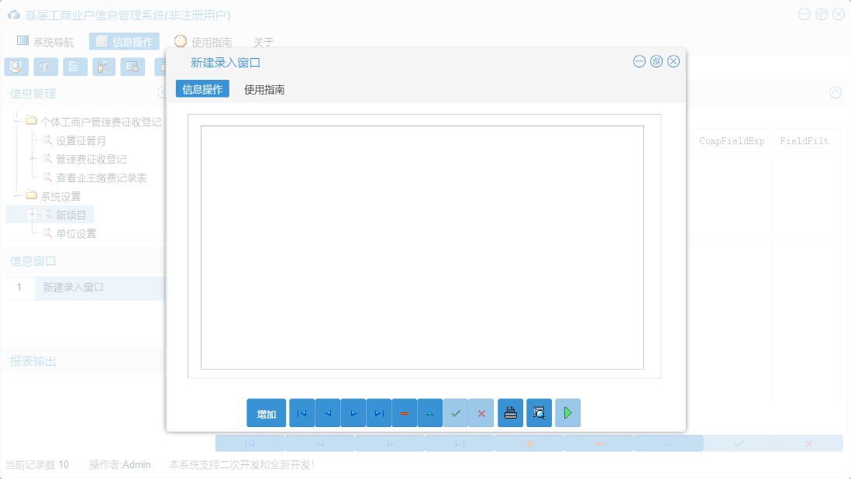Click the user management icon in the toolbar
Image resolution: width=851 pixels, height=479 pixels.
click(103, 66)
